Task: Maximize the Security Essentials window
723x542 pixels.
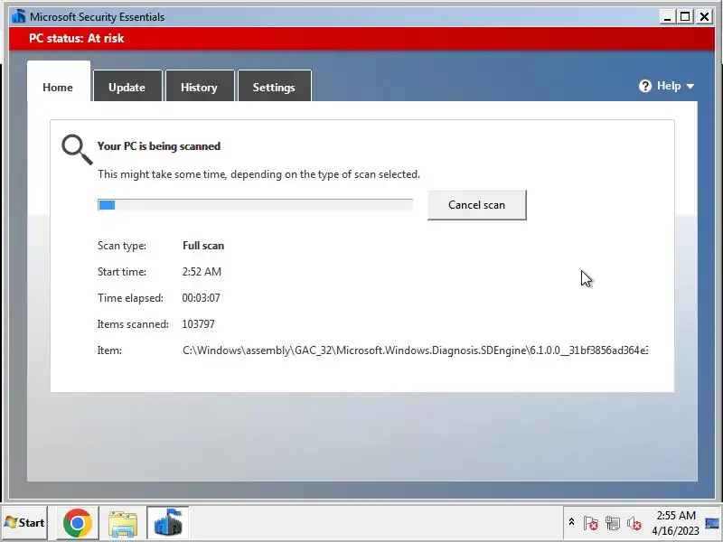Action: (x=685, y=17)
